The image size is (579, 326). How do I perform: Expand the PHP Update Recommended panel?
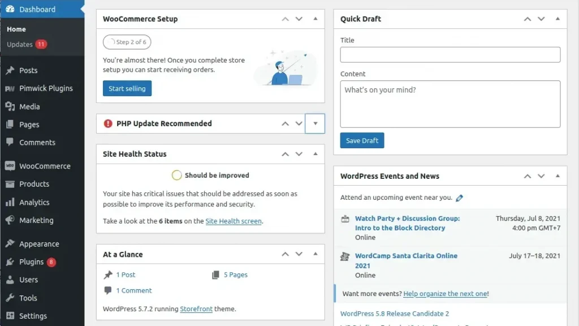[315, 123]
